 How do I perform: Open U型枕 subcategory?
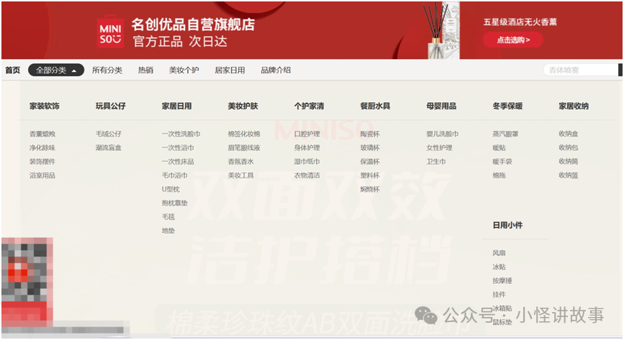[x=171, y=189]
